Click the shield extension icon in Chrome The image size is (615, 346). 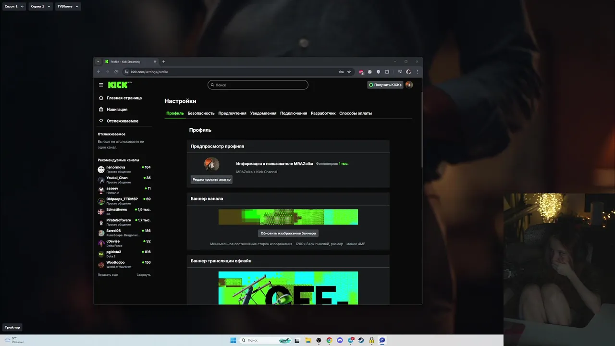(x=378, y=72)
